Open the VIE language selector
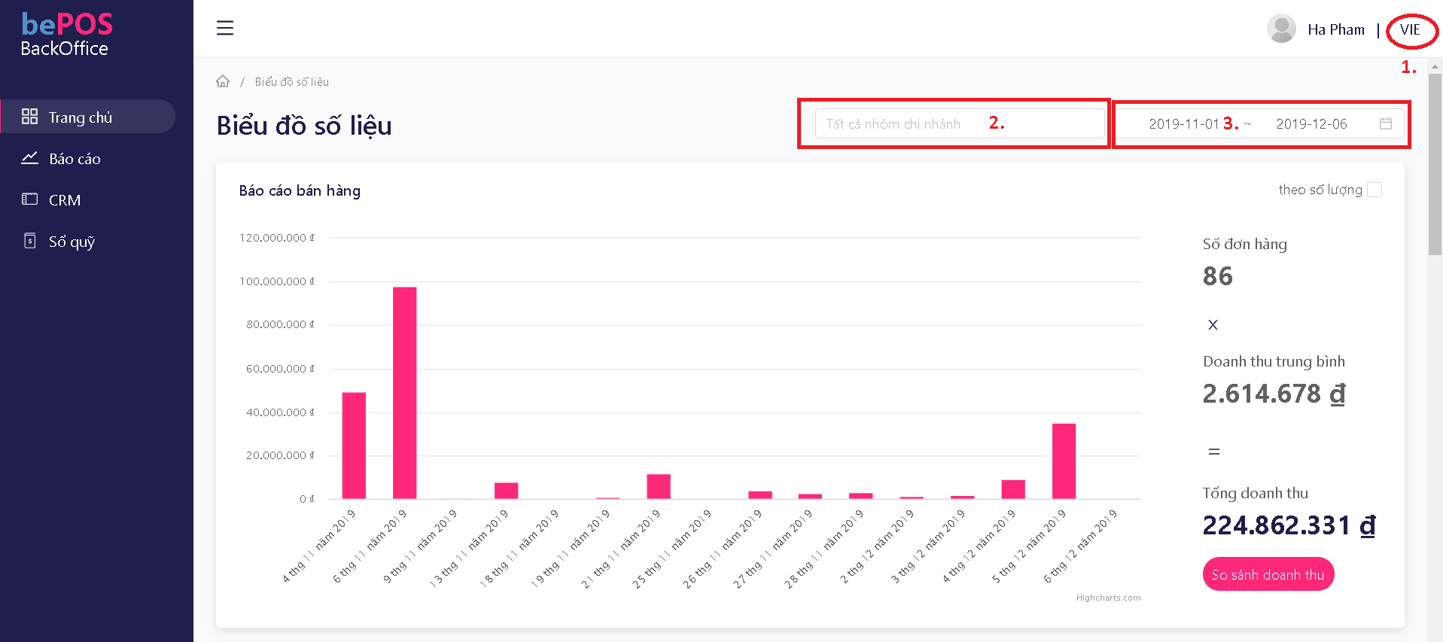The height and width of the screenshot is (642, 1443). point(1410,30)
